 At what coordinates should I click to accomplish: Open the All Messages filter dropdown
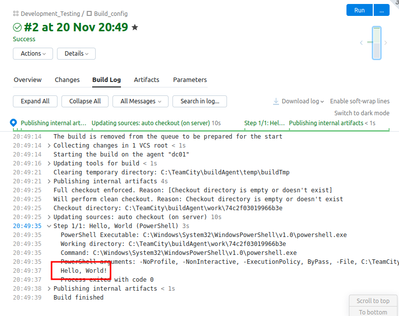pos(141,101)
